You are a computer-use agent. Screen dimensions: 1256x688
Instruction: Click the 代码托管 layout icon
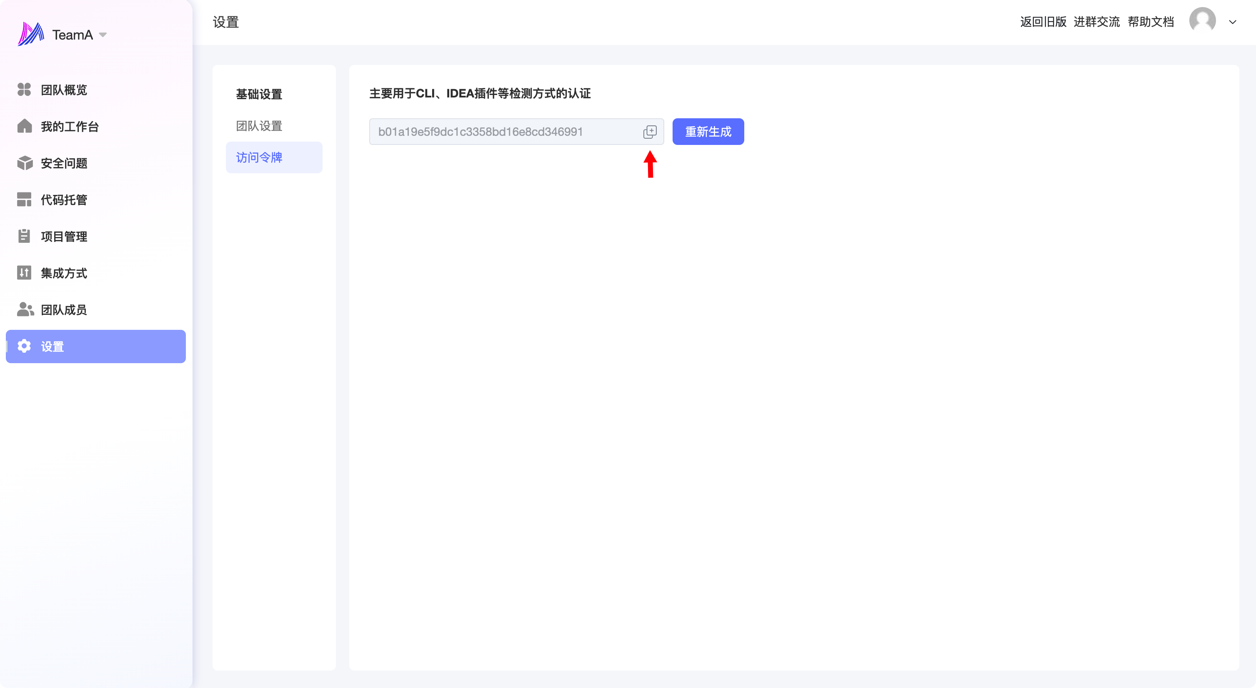(x=24, y=200)
